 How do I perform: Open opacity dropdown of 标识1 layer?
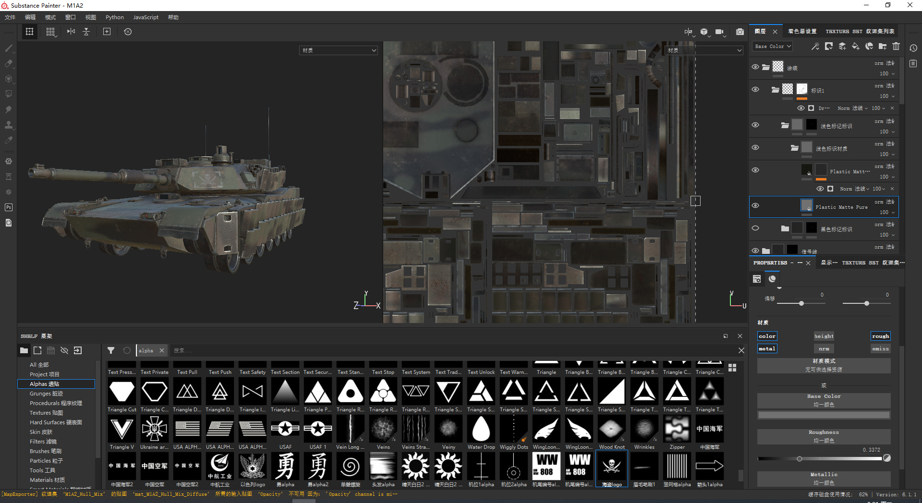tap(887, 96)
